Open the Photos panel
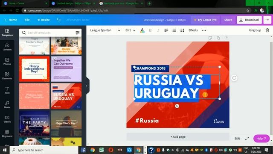This screenshot has width=273, height=154. coord(7,62)
